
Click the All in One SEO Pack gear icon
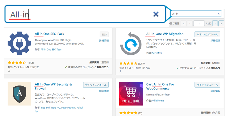click(x=19, y=43)
